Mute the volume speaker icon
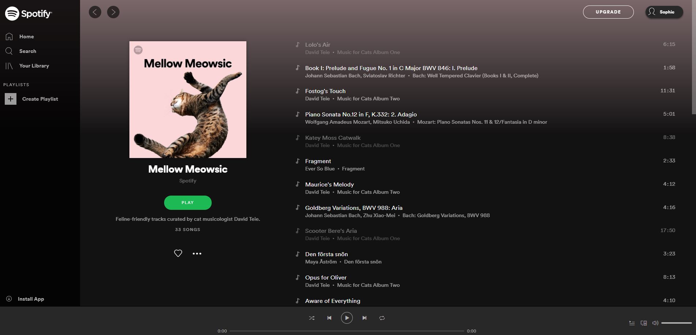 pos(655,323)
